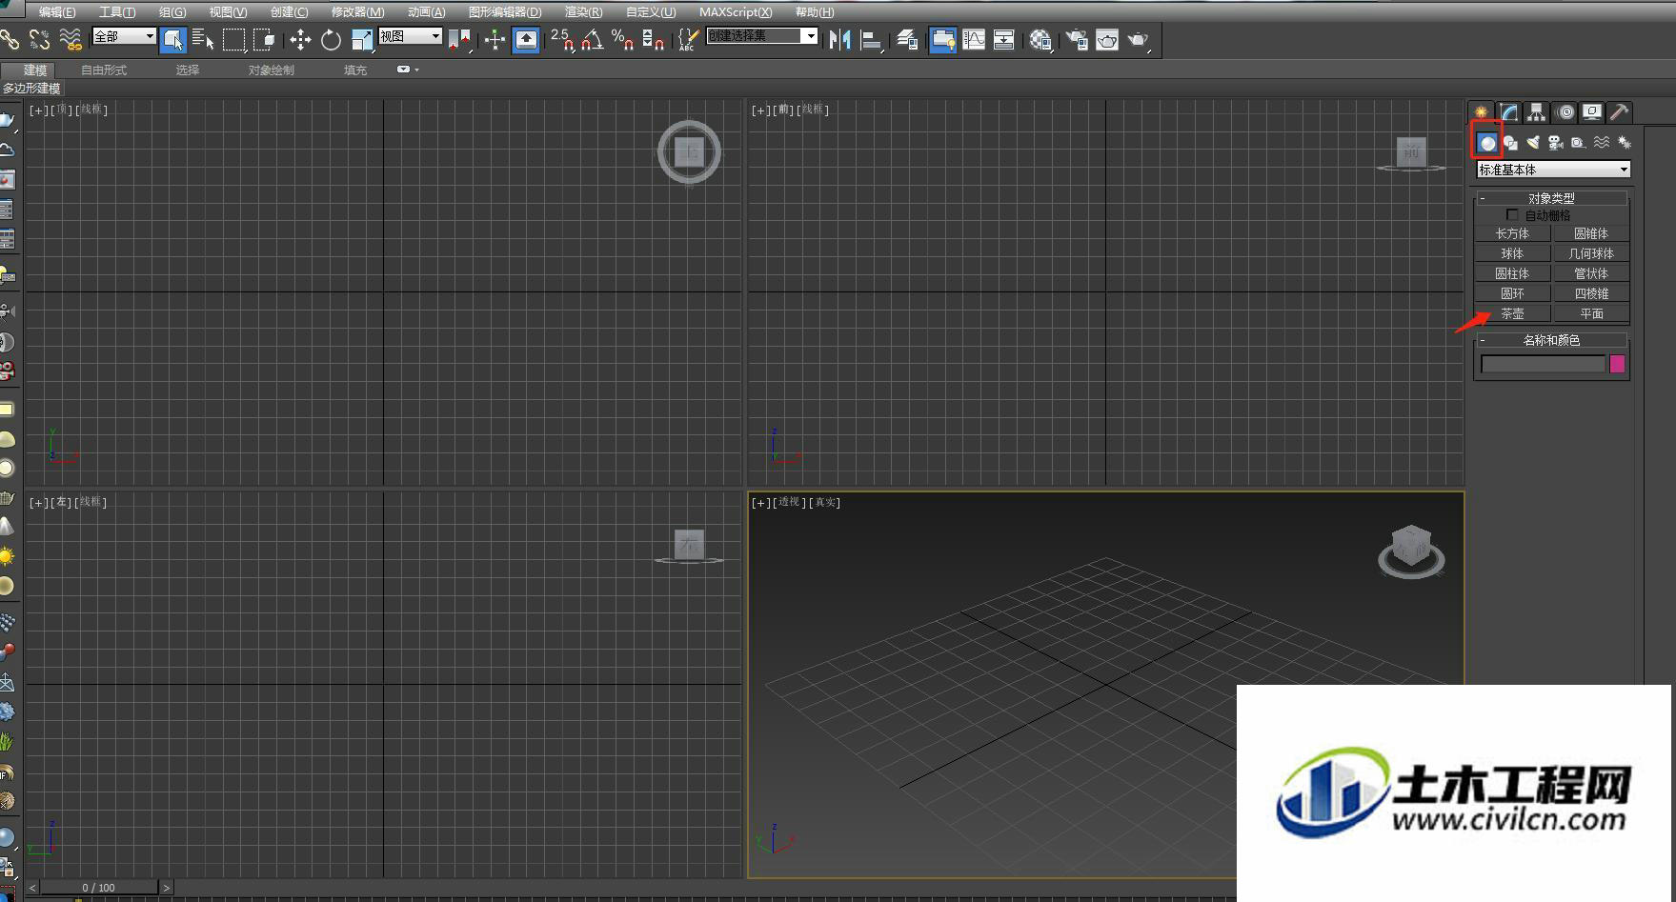Enable the 自动栅格 checkbox
Image resolution: width=1676 pixels, height=902 pixels.
[x=1512, y=215]
